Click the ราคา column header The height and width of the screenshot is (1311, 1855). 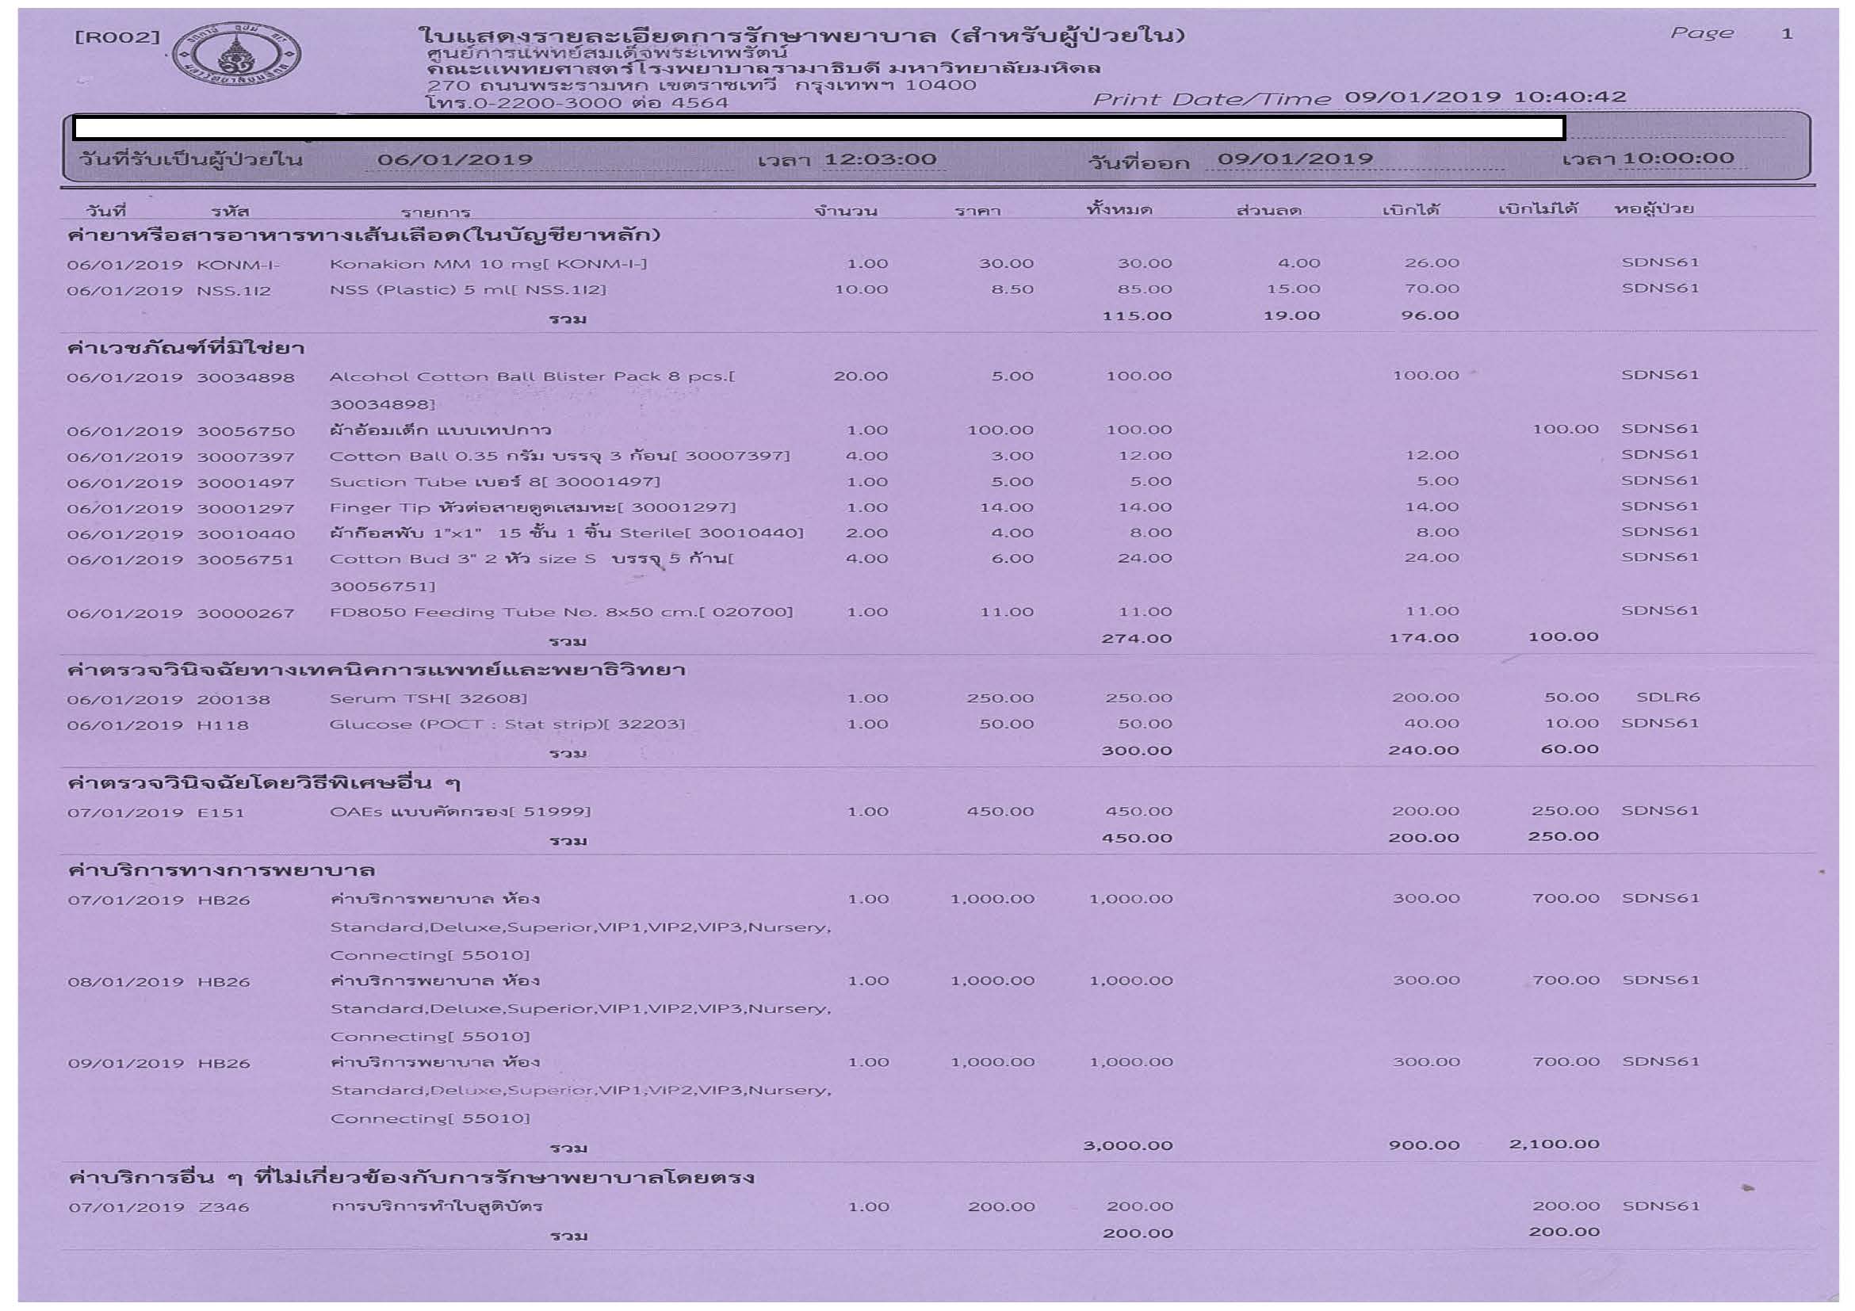[977, 211]
